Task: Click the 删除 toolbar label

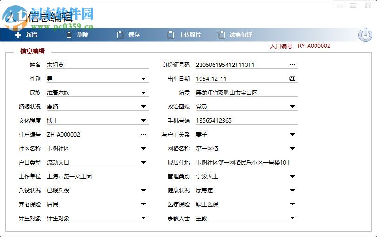Action: (83, 35)
